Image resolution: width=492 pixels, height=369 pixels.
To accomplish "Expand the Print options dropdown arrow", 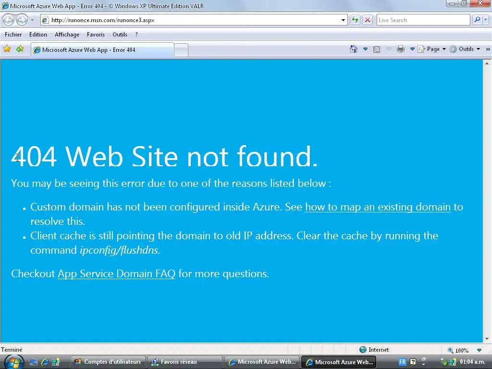I will point(412,49).
